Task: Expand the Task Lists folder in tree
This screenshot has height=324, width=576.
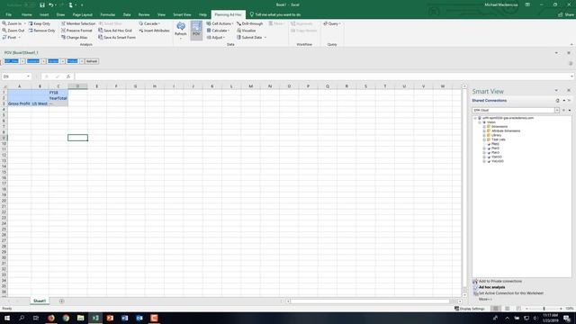Action: [484, 139]
